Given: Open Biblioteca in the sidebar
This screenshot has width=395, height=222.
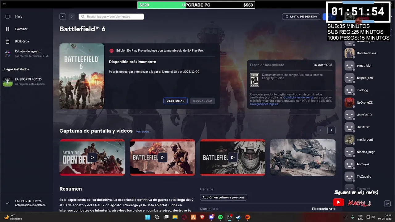Looking at the screenshot, I should pos(22,41).
